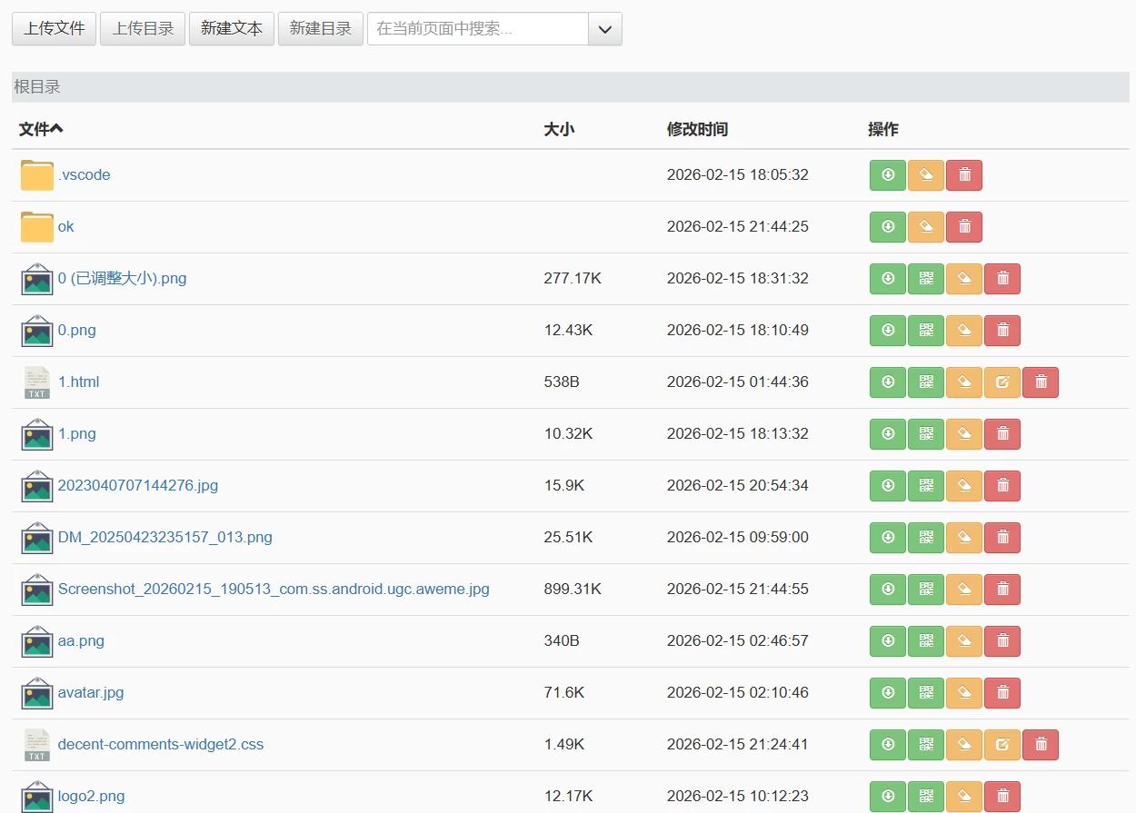Screen dimensions: 1136x813
Task: Show QR code for aa.png
Action: 926,641
